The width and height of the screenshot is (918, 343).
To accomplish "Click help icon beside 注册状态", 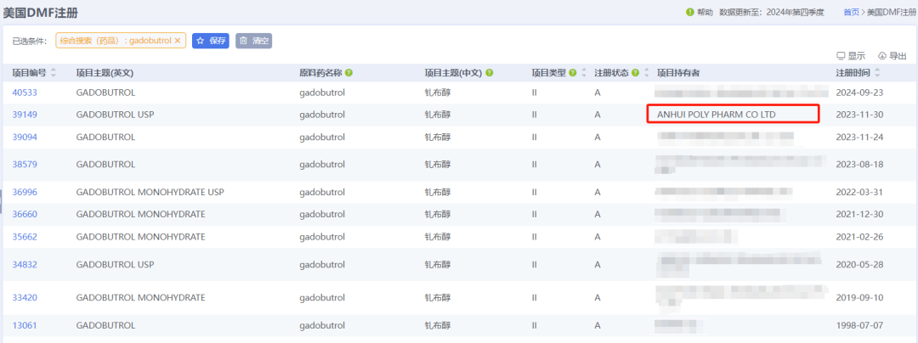I will (635, 73).
